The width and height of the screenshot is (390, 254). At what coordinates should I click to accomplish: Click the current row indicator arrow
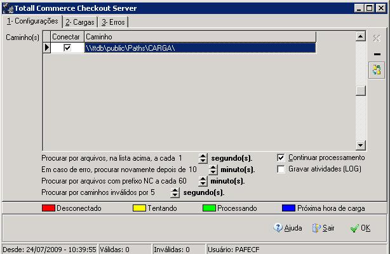[46, 48]
